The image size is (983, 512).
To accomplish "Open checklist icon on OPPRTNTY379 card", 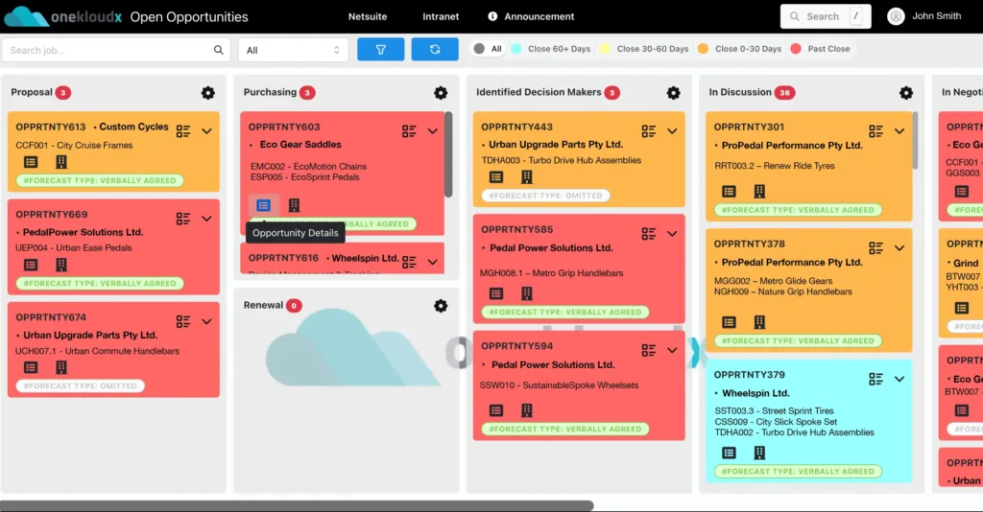I will click(x=875, y=379).
